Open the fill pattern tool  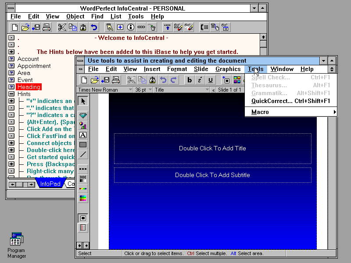click(83, 179)
